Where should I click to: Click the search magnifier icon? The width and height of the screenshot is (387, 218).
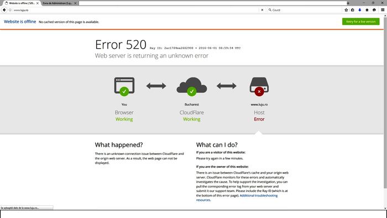(x=270, y=10)
